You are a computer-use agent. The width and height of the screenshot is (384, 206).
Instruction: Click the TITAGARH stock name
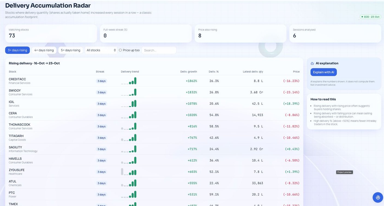(16, 136)
